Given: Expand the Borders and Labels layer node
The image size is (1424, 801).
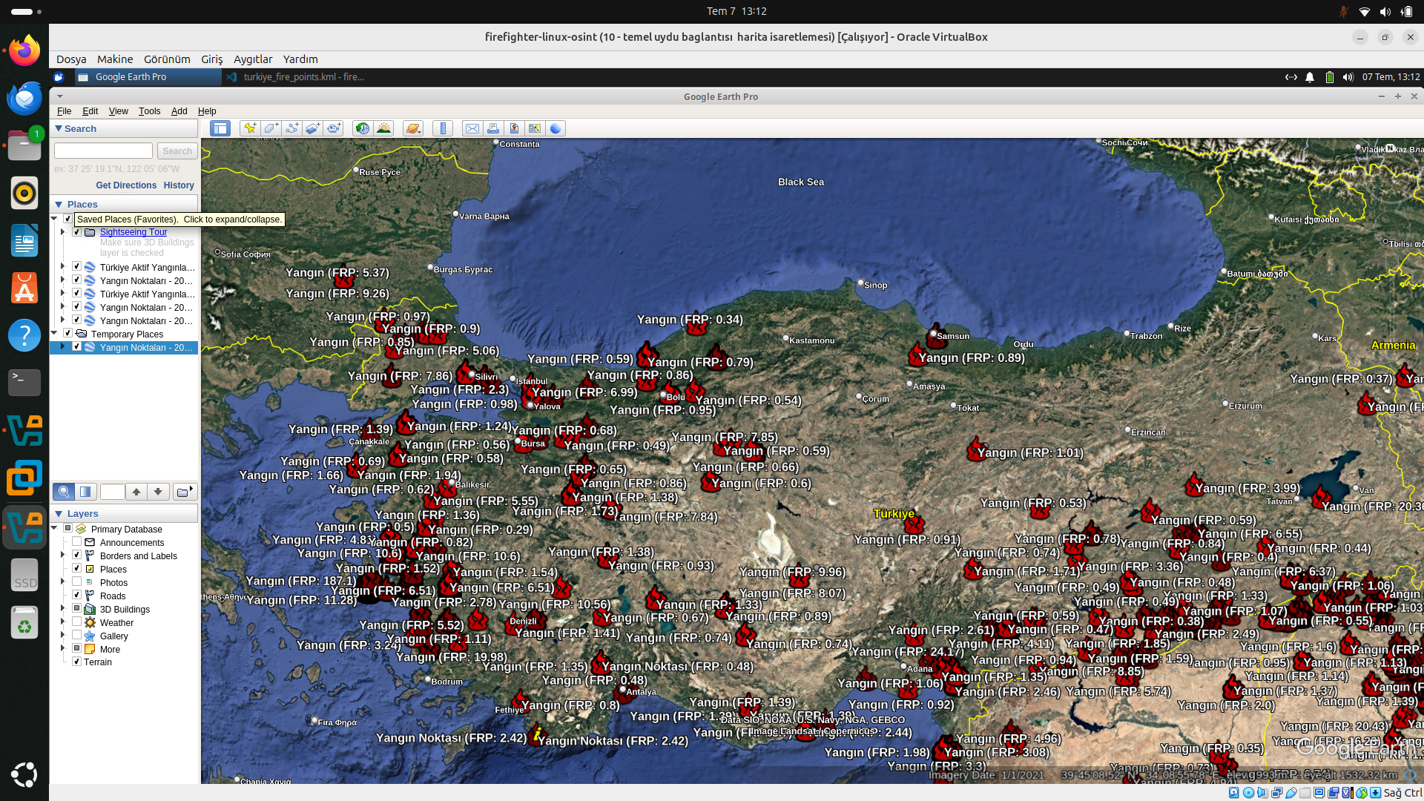Looking at the screenshot, I should [x=63, y=556].
